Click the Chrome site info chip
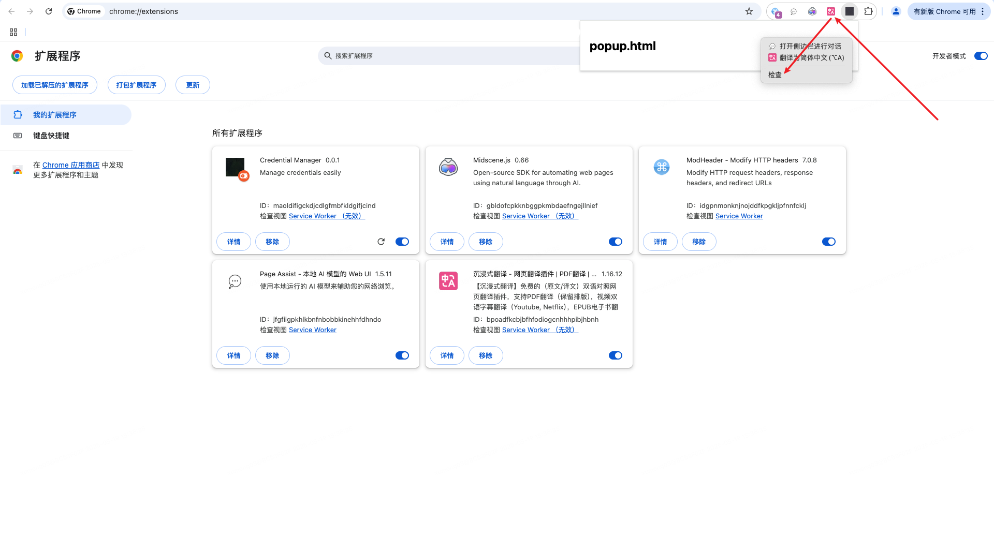 pos(84,11)
